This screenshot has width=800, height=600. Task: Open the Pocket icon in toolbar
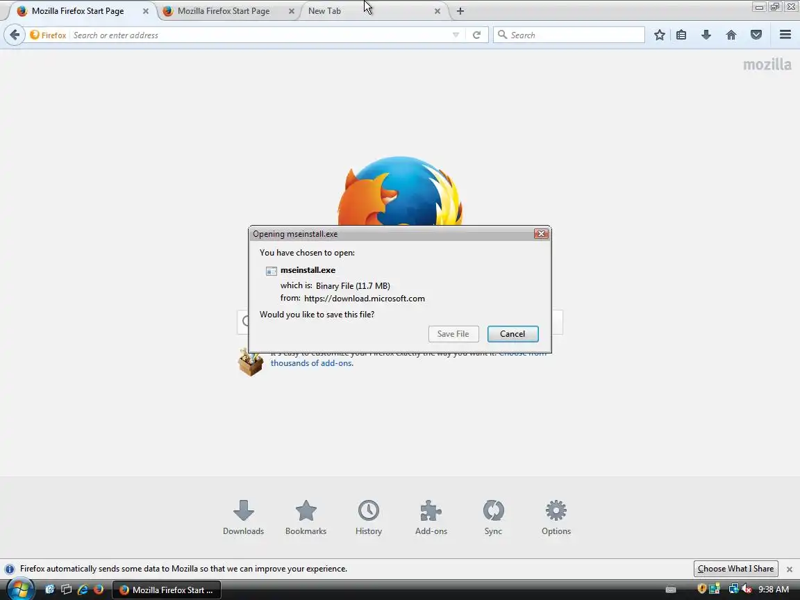(756, 35)
